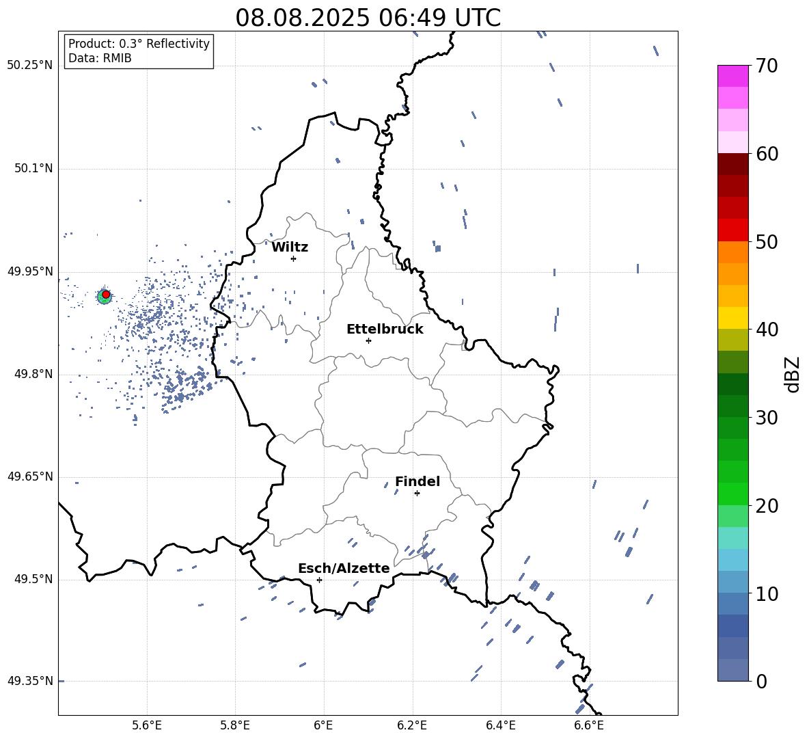The width and height of the screenshot is (809, 739).
Task: Click the Data: RMIB text
Action: click(x=100, y=58)
